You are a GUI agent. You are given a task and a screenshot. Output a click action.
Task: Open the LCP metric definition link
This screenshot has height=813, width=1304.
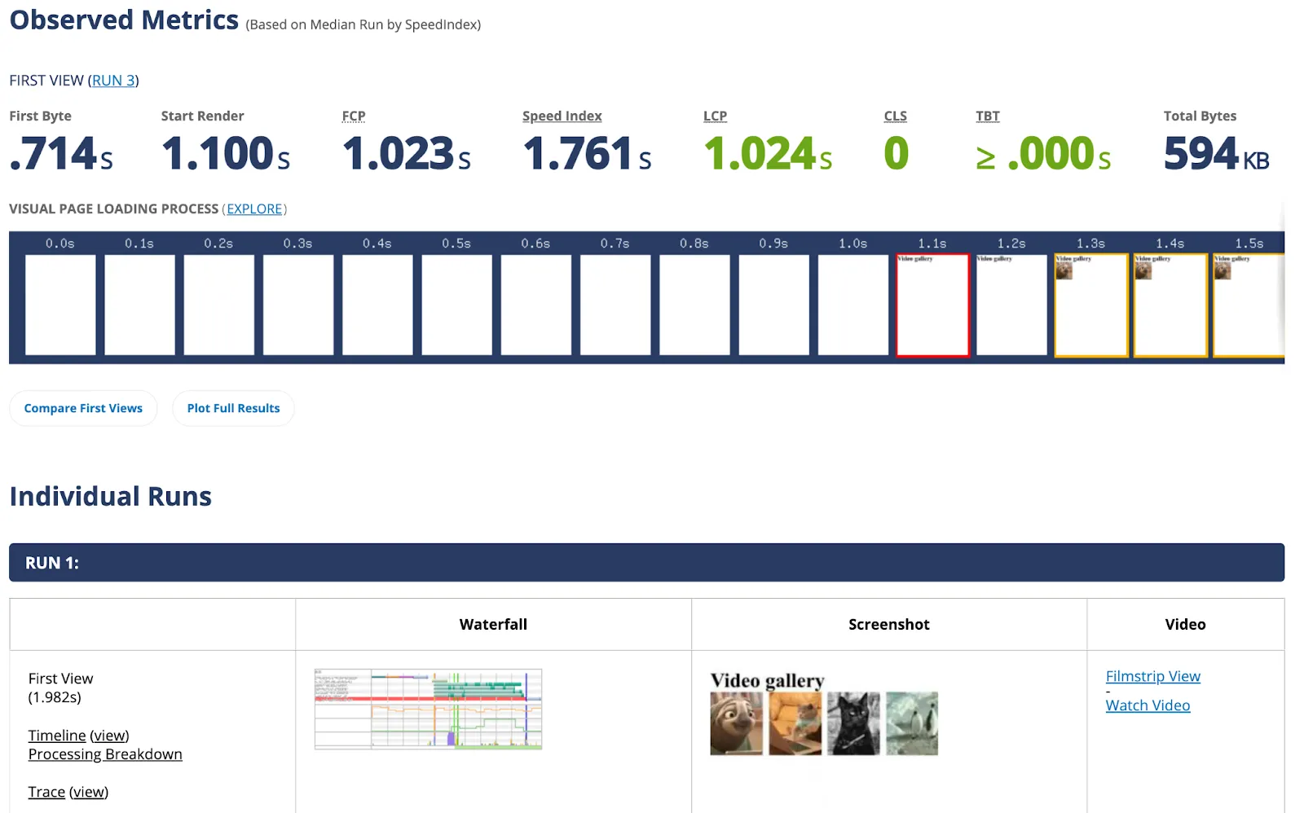[715, 116]
